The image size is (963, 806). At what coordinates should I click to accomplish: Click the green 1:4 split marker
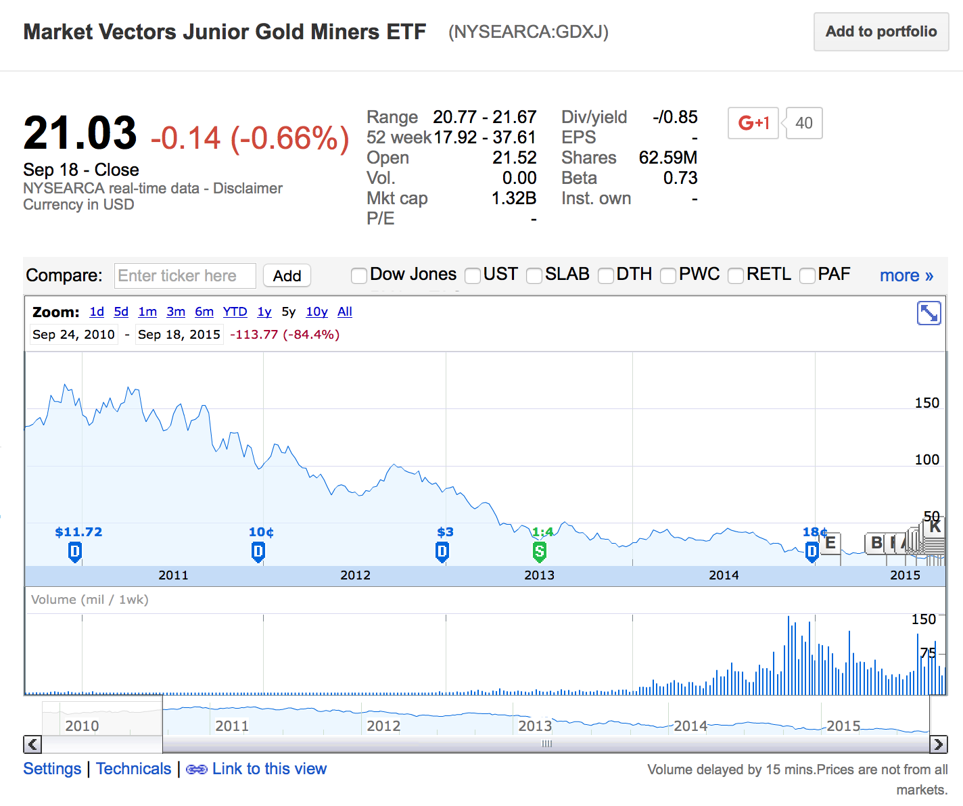click(x=539, y=552)
